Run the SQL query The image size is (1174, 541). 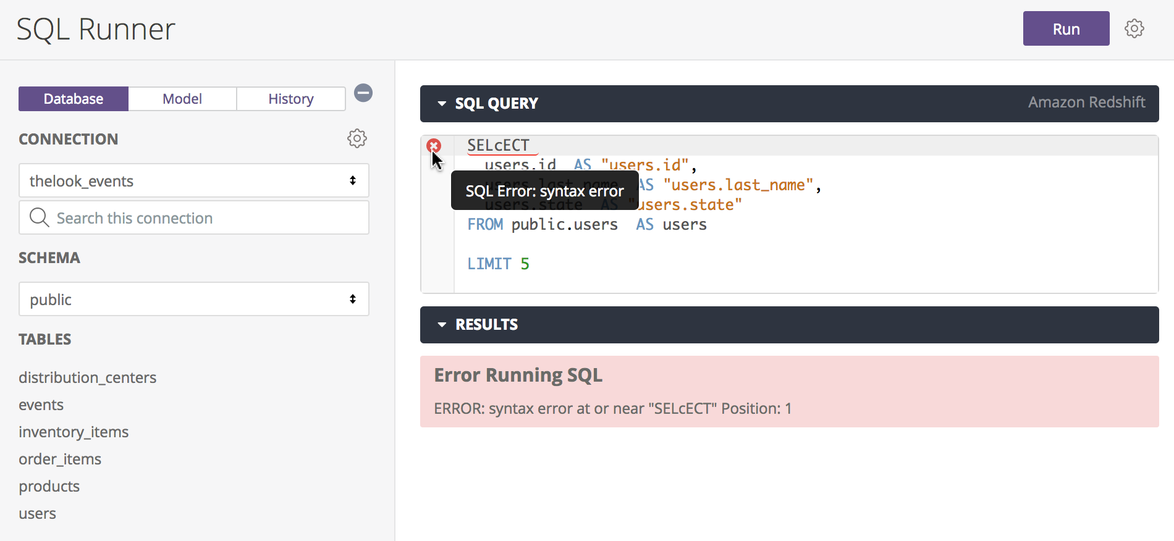coord(1065,29)
